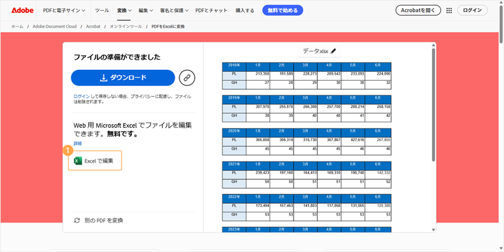Screen dimensions: 504x252
Task: Click the preview panel scrollbar thumb
Action: pos(433,105)
